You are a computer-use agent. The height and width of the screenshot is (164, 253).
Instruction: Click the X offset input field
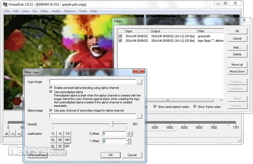114,134
